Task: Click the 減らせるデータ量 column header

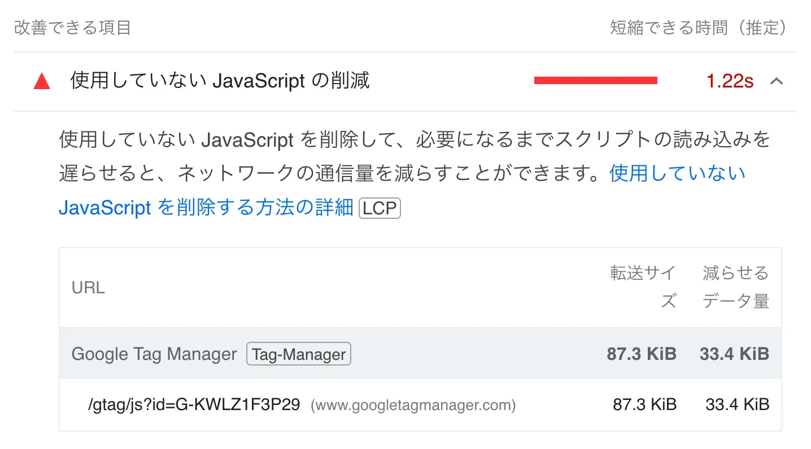Action: pyautogui.click(x=736, y=288)
